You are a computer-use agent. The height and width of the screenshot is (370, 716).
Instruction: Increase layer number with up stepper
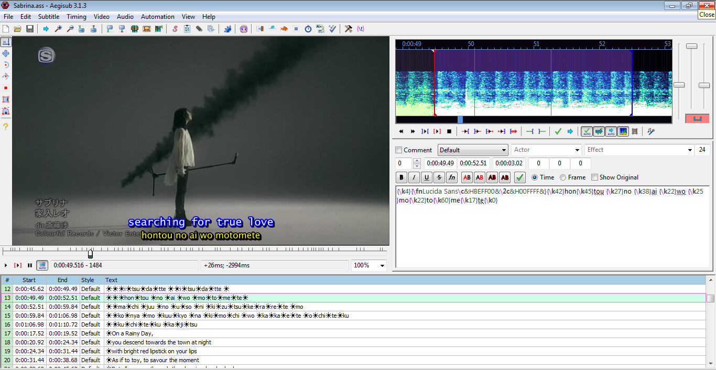[x=417, y=161]
